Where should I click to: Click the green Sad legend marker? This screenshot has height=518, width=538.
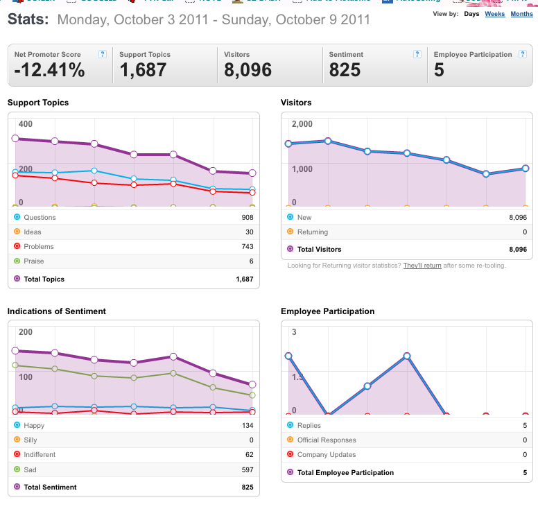[17, 469]
